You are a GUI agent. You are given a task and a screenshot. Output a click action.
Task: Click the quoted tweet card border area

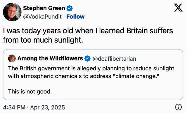point(93,75)
